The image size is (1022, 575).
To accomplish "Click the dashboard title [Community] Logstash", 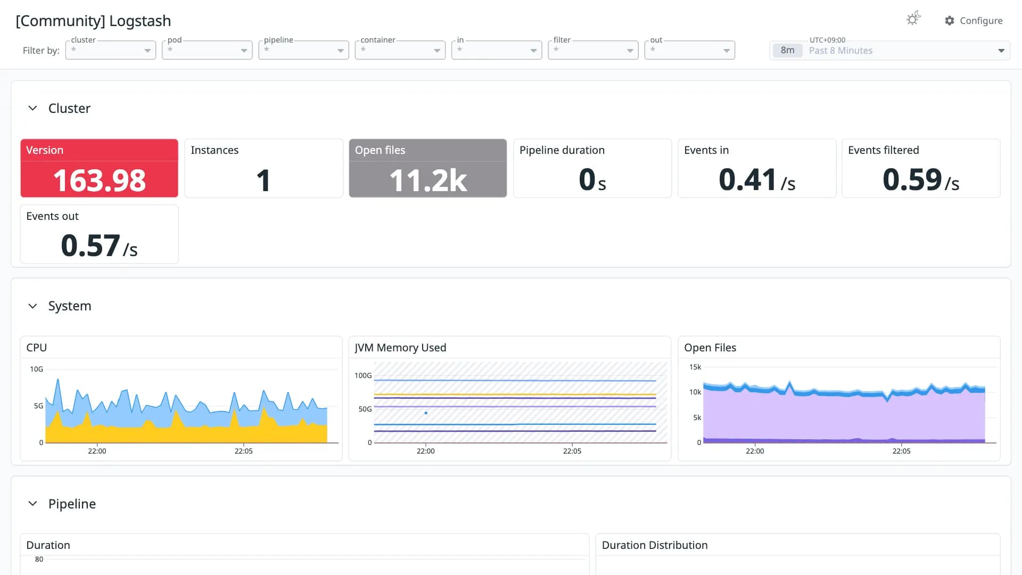I will 93,21.
